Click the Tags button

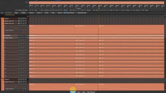[x=16, y=13]
